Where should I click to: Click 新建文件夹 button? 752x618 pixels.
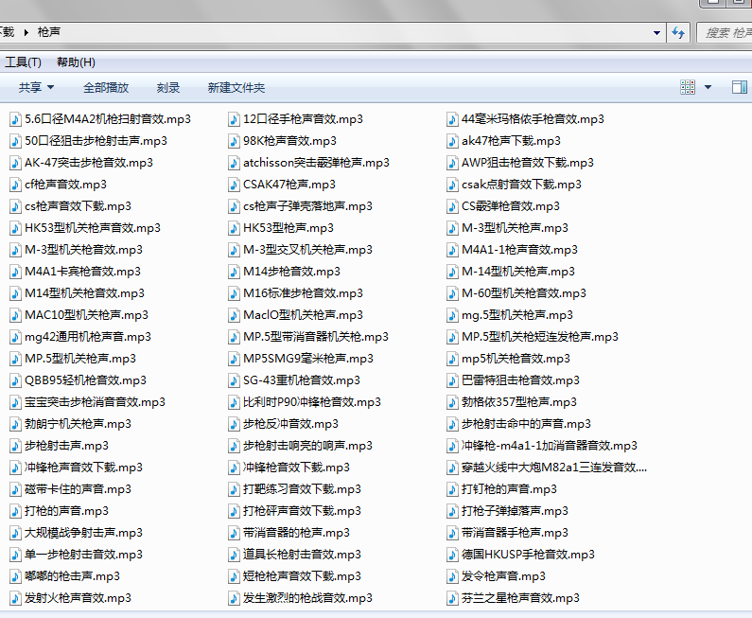click(236, 87)
